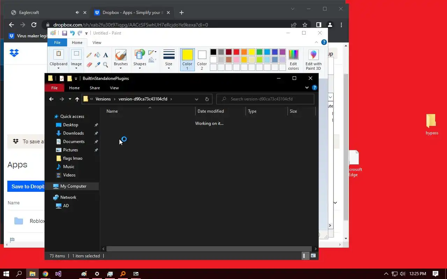Screen dimensions: 447x279
Task: Open Chrome's three-dot menu
Action: click(x=341, y=25)
